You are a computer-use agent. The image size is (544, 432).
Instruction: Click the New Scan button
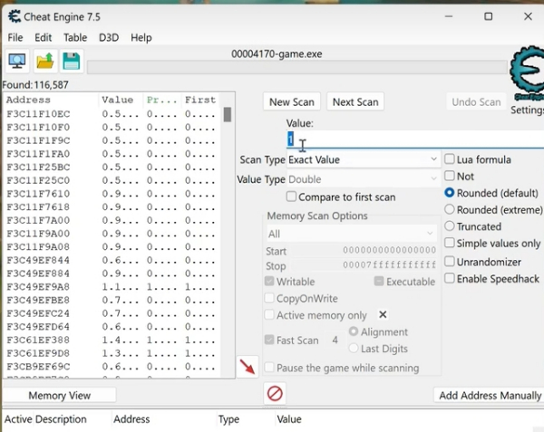[x=292, y=101]
